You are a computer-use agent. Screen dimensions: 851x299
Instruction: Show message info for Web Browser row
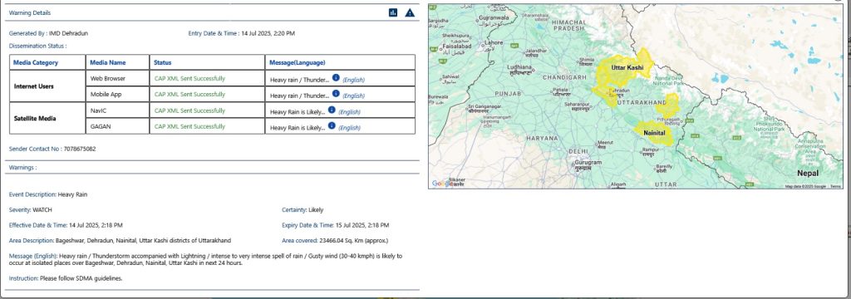click(336, 77)
